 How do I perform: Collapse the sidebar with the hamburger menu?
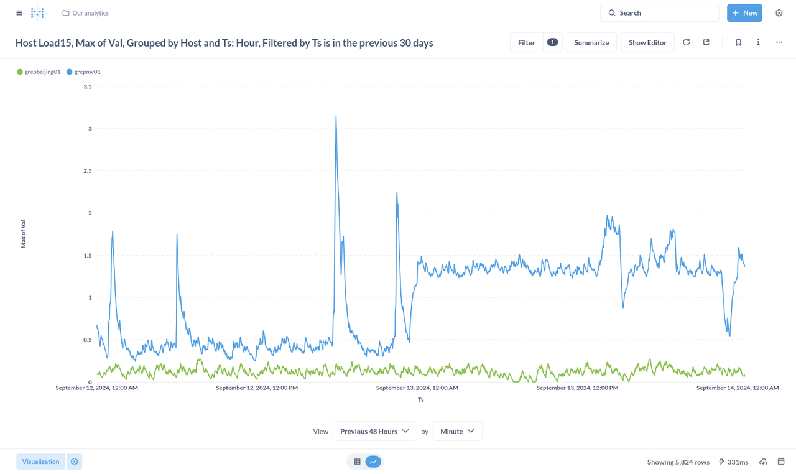(19, 12)
